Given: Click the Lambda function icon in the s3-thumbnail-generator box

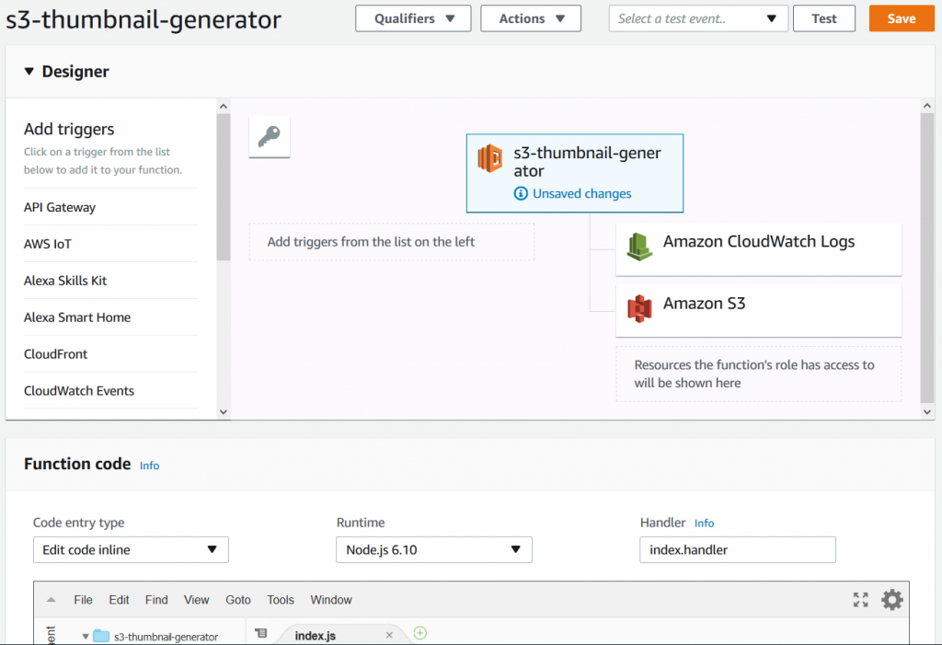Looking at the screenshot, I should point(490,158).
